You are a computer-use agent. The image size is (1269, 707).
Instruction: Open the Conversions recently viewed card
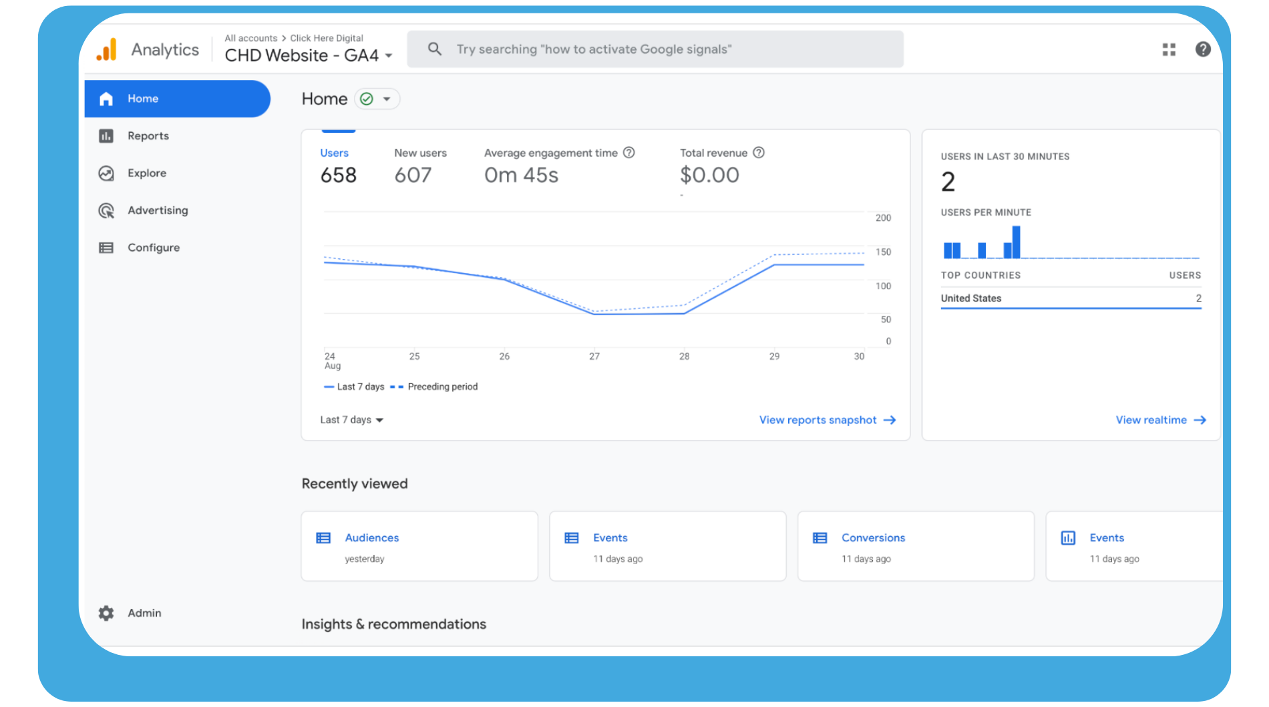click(916, 546)
